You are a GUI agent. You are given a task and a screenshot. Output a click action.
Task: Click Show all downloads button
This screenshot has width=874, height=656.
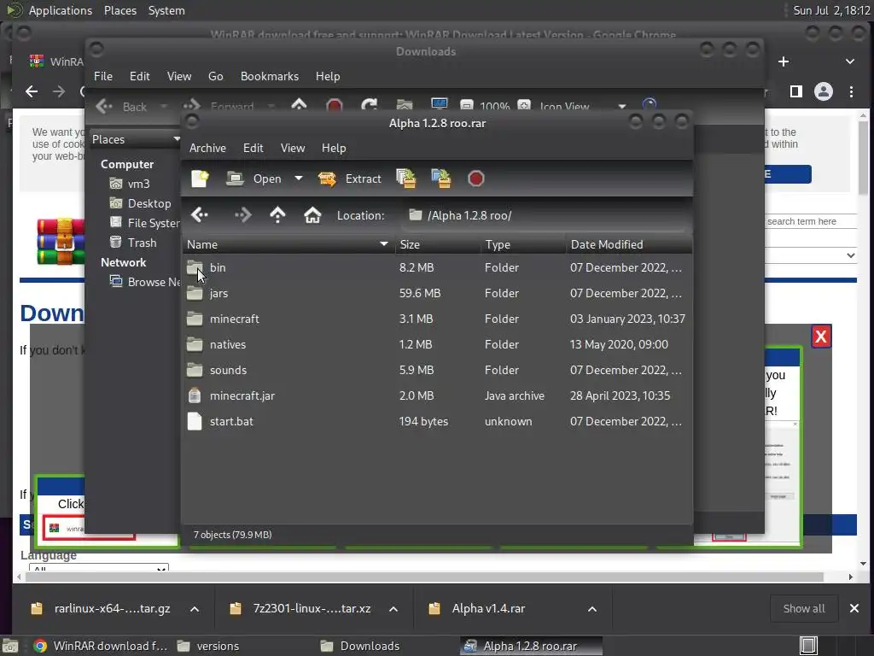coord(804,608)
